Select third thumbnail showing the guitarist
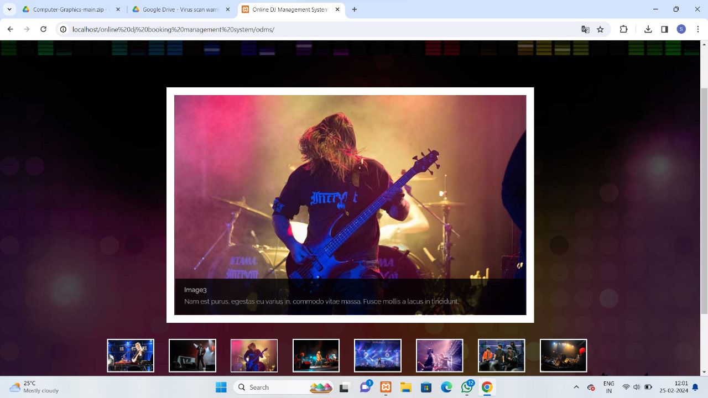Screen dimensions: 708x398 click(x=254, y=355)
